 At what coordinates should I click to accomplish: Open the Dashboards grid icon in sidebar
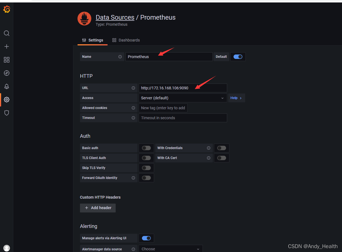pos(7,60)
